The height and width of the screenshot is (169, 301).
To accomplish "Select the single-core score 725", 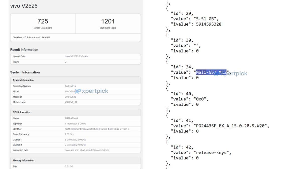I will point(43,21).
